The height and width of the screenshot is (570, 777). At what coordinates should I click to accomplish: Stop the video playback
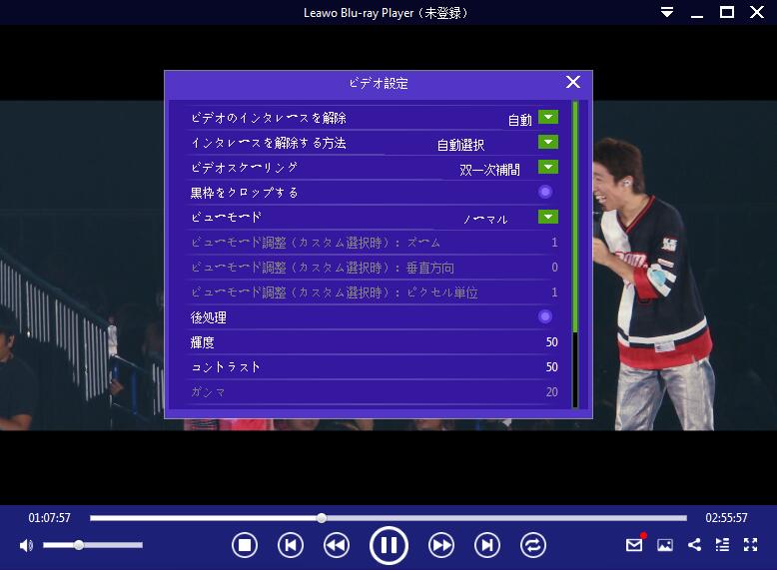click(245, 545)
